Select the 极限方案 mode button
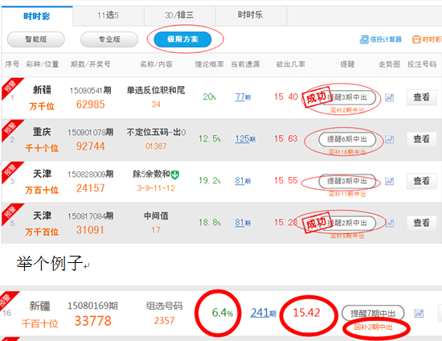 pyautogui.click(x=182, y=39)
